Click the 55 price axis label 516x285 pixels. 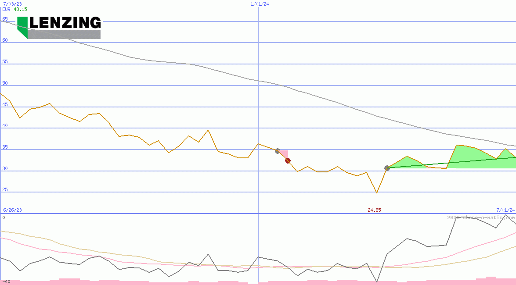(5, 61)
